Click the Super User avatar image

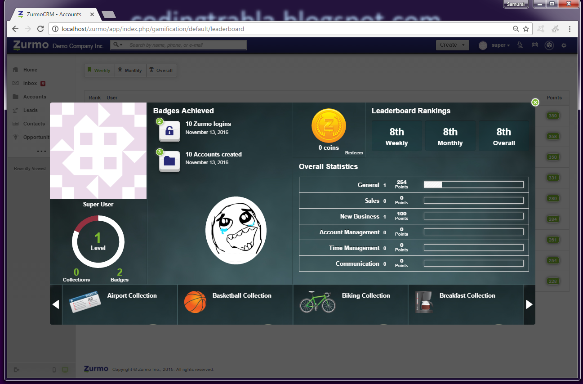click(x=98, y=151)
